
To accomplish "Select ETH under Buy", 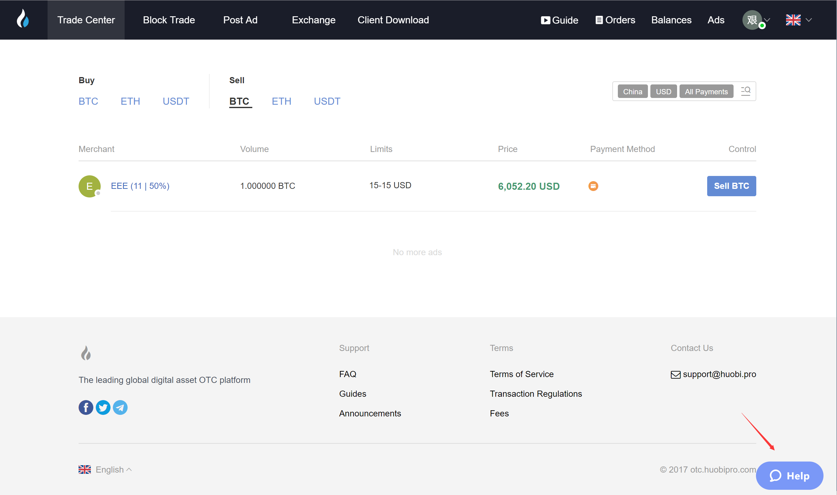I will coord(130,101).
